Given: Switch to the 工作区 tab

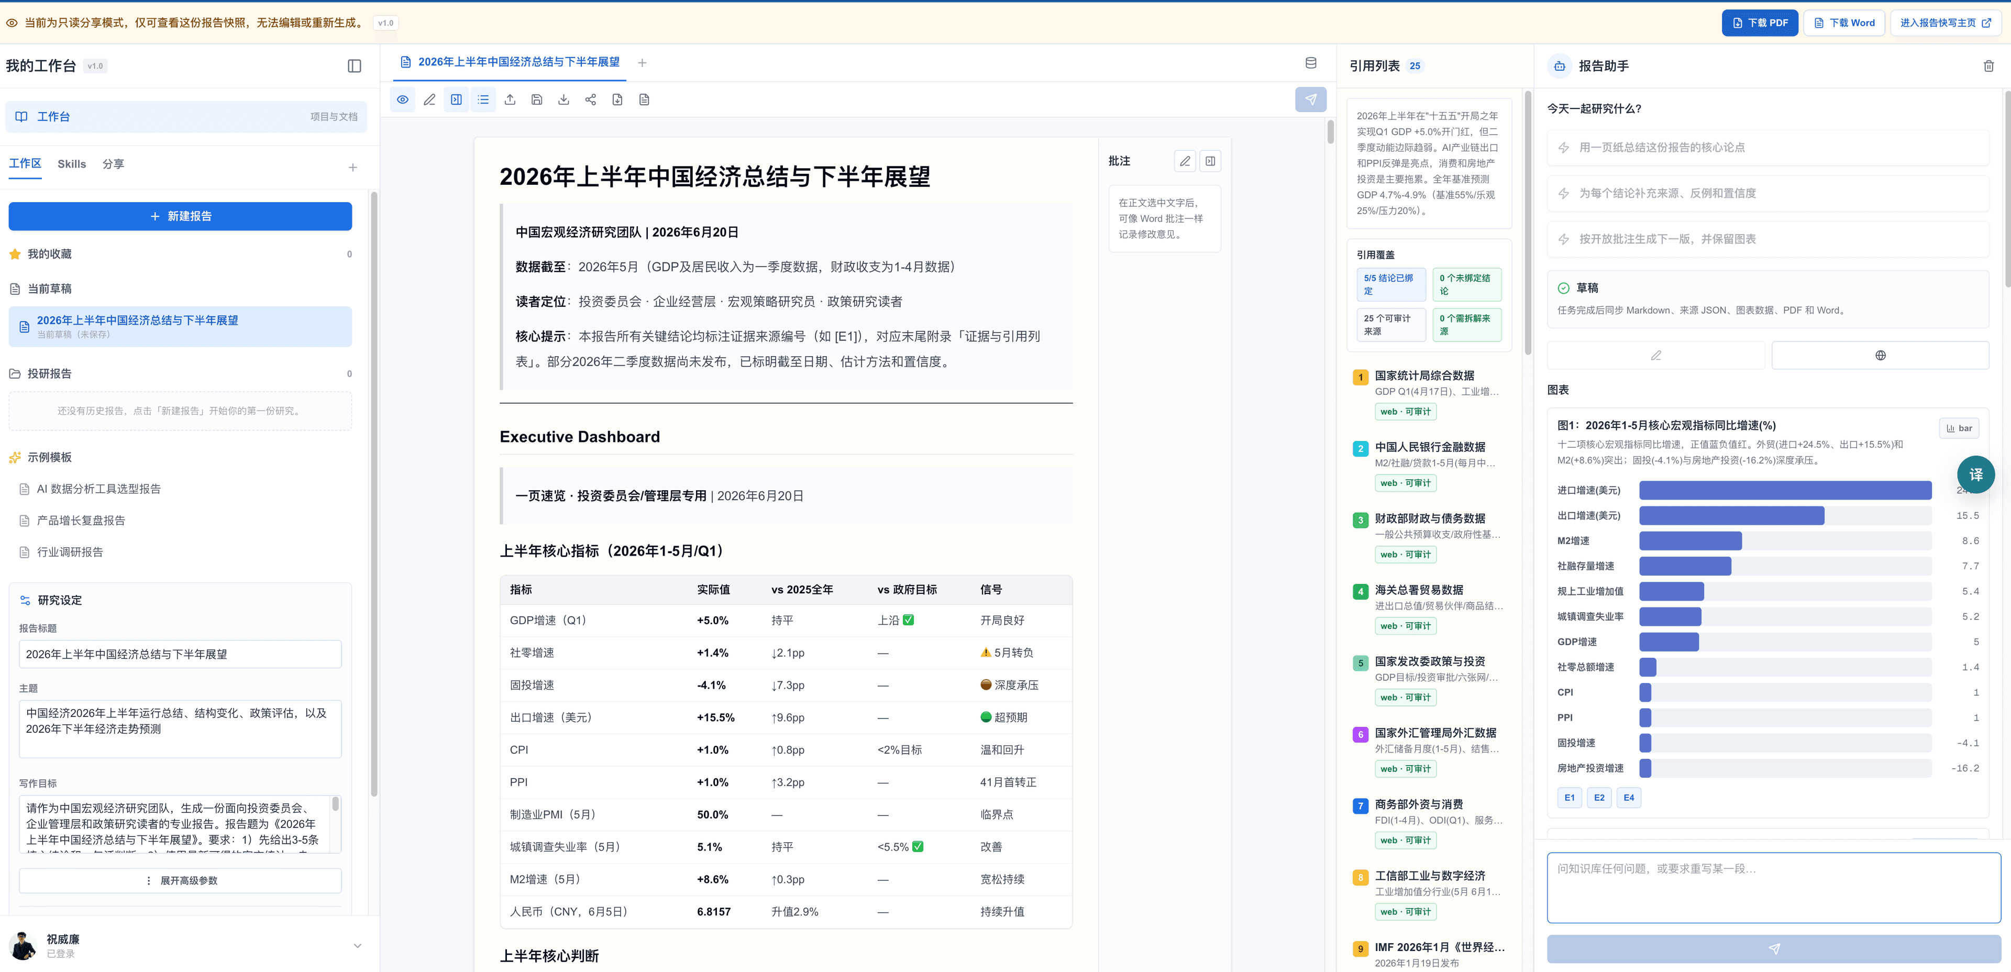Looking at the screenshot, I should pos(25,163).
